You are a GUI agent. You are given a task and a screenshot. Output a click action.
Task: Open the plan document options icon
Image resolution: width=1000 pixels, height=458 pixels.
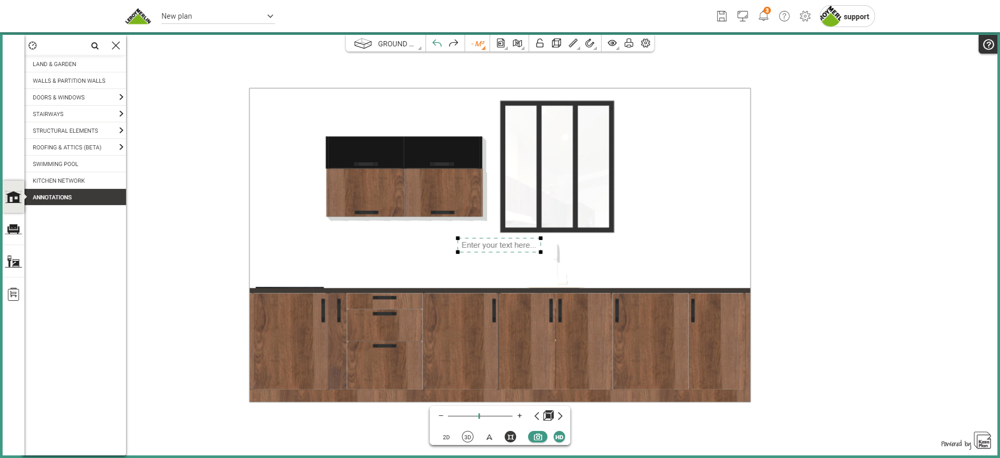tap(501, 44)
